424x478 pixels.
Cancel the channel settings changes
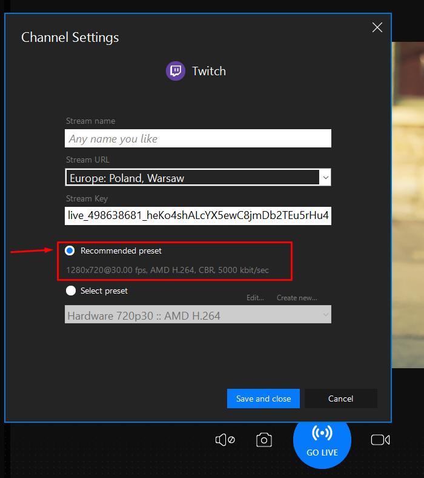point(341,399)
